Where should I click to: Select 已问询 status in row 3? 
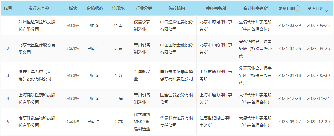[93, 75]
